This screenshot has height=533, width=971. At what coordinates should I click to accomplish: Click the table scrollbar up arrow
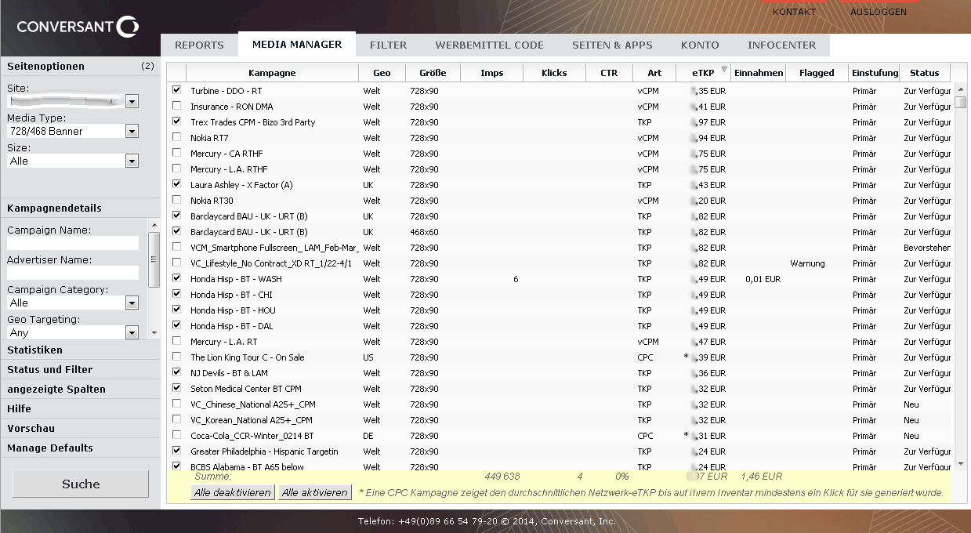(960, 88)
